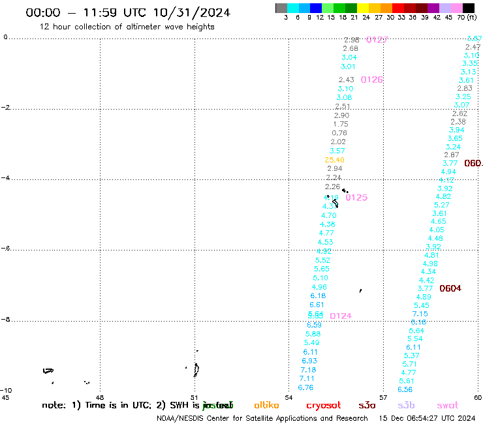Click the 6.56 value ending the right track

click(405, 389)
